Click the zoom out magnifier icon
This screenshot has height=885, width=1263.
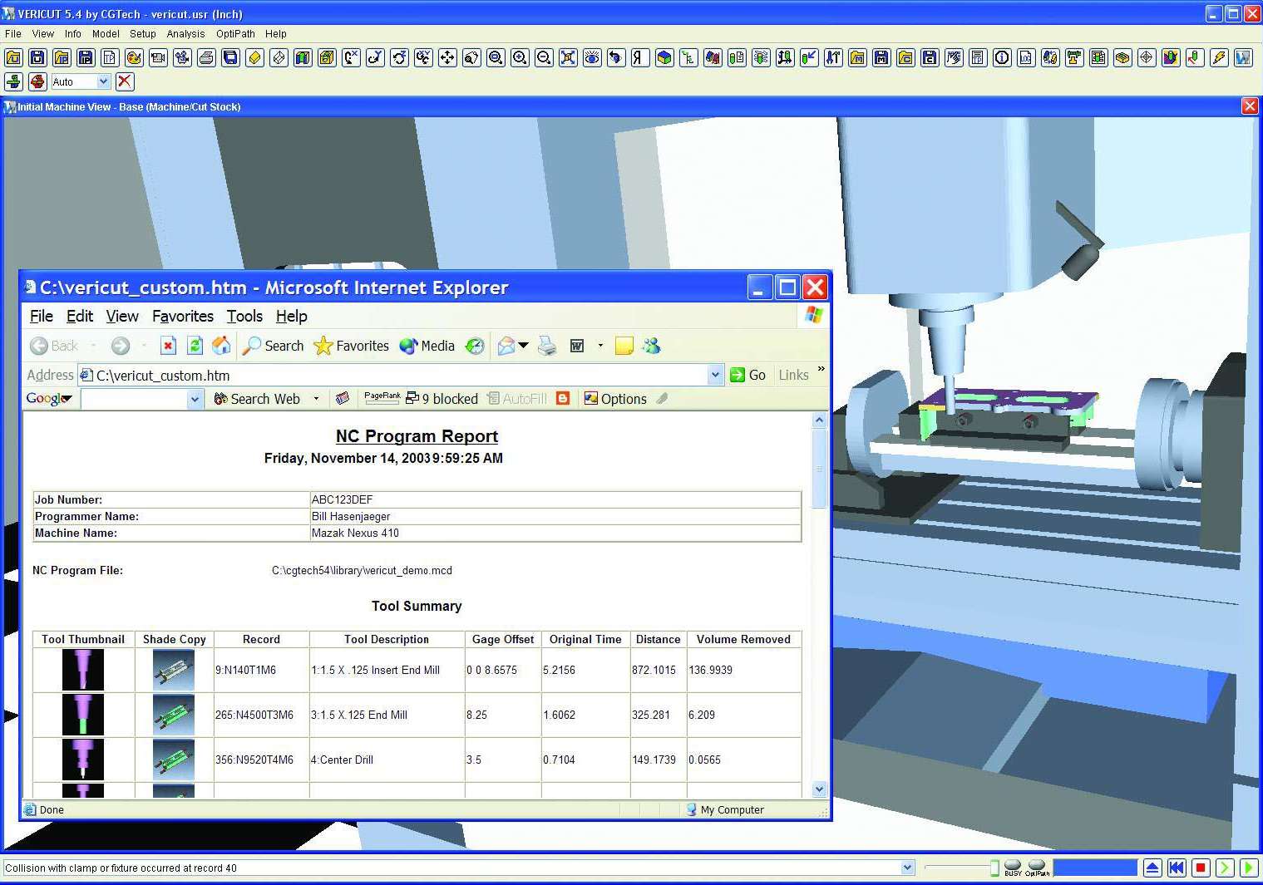[544, 57]
